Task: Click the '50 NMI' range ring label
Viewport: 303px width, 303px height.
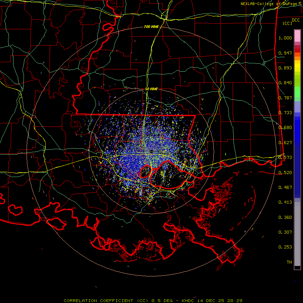Action: pos(151,89)
